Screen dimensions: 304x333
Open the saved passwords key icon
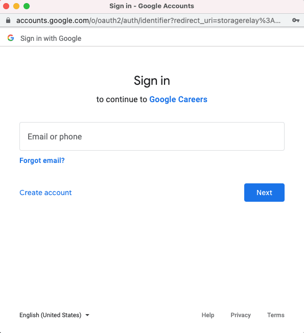pyautogui.click(x=295, y=20)
